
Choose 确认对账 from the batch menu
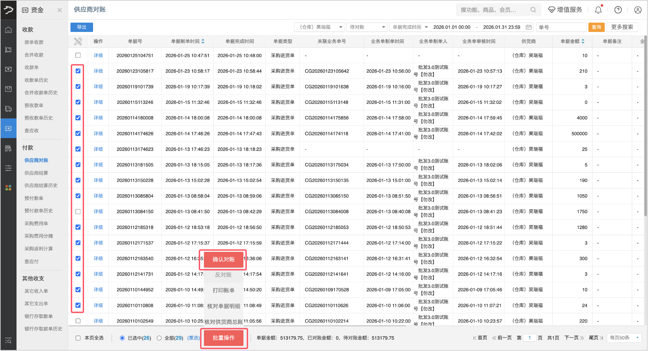223,259
